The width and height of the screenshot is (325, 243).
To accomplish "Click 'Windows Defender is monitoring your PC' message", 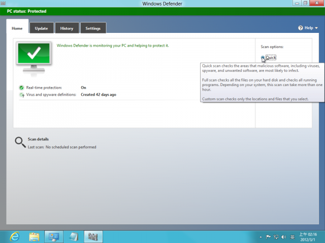I will coord(113,46).
